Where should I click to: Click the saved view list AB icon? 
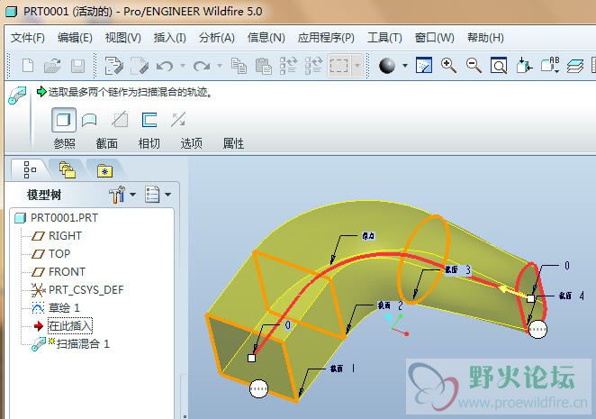(549, 65)
